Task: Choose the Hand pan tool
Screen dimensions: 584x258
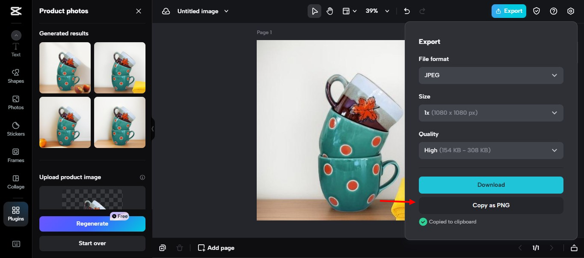Action: point(330,11)
